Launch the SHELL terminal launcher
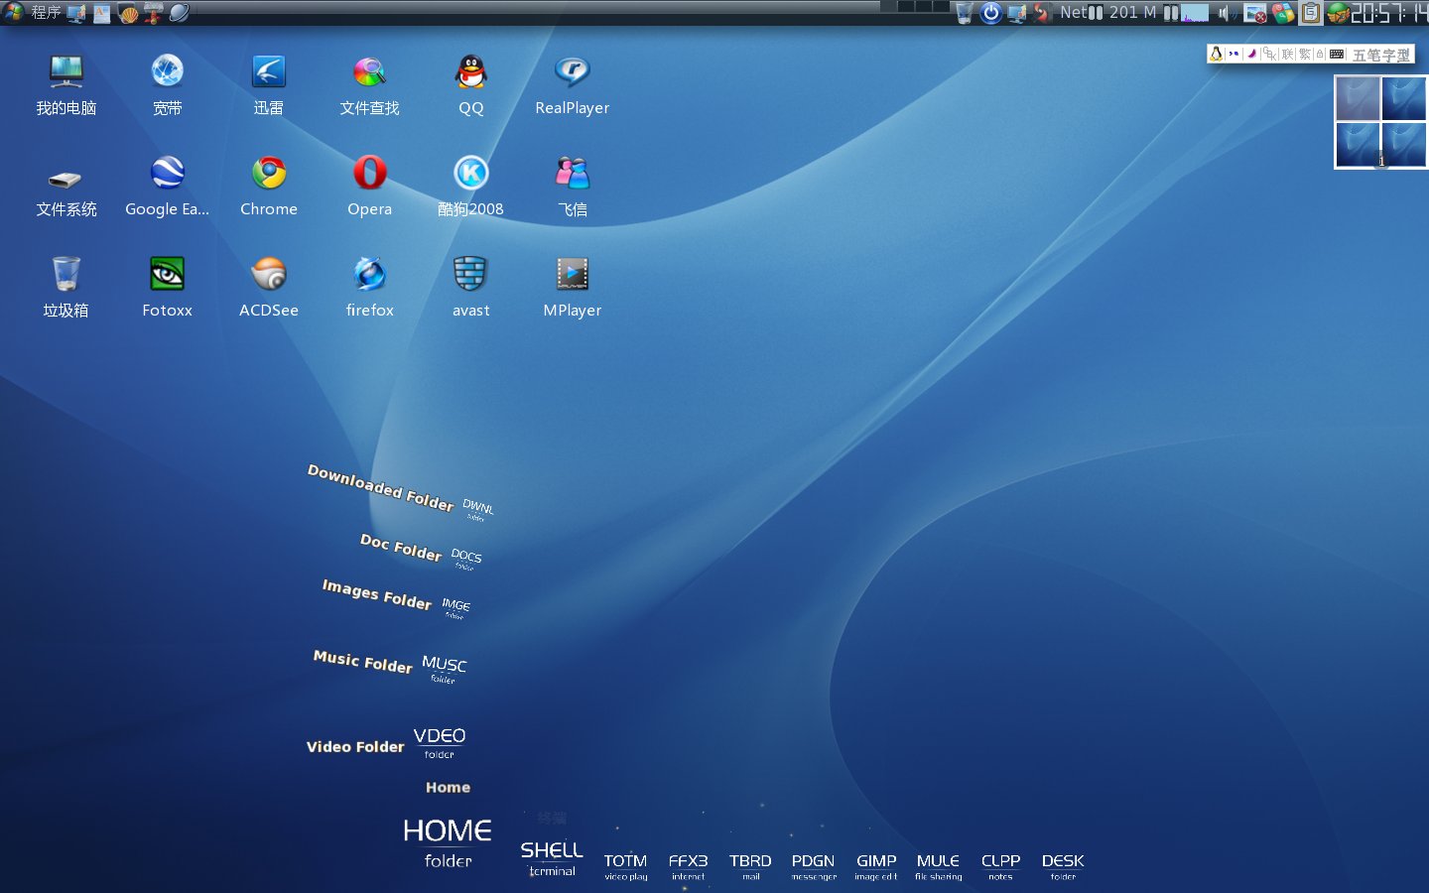Viewport: 1429px width, 893px height. click(552, 858)
